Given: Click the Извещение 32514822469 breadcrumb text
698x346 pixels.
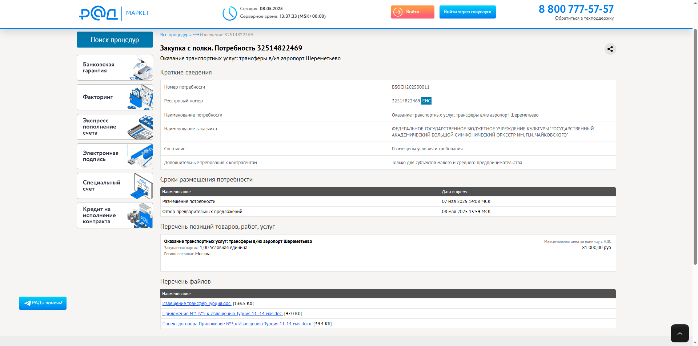Looking at the screenshot, I should [x=226, y=35].
